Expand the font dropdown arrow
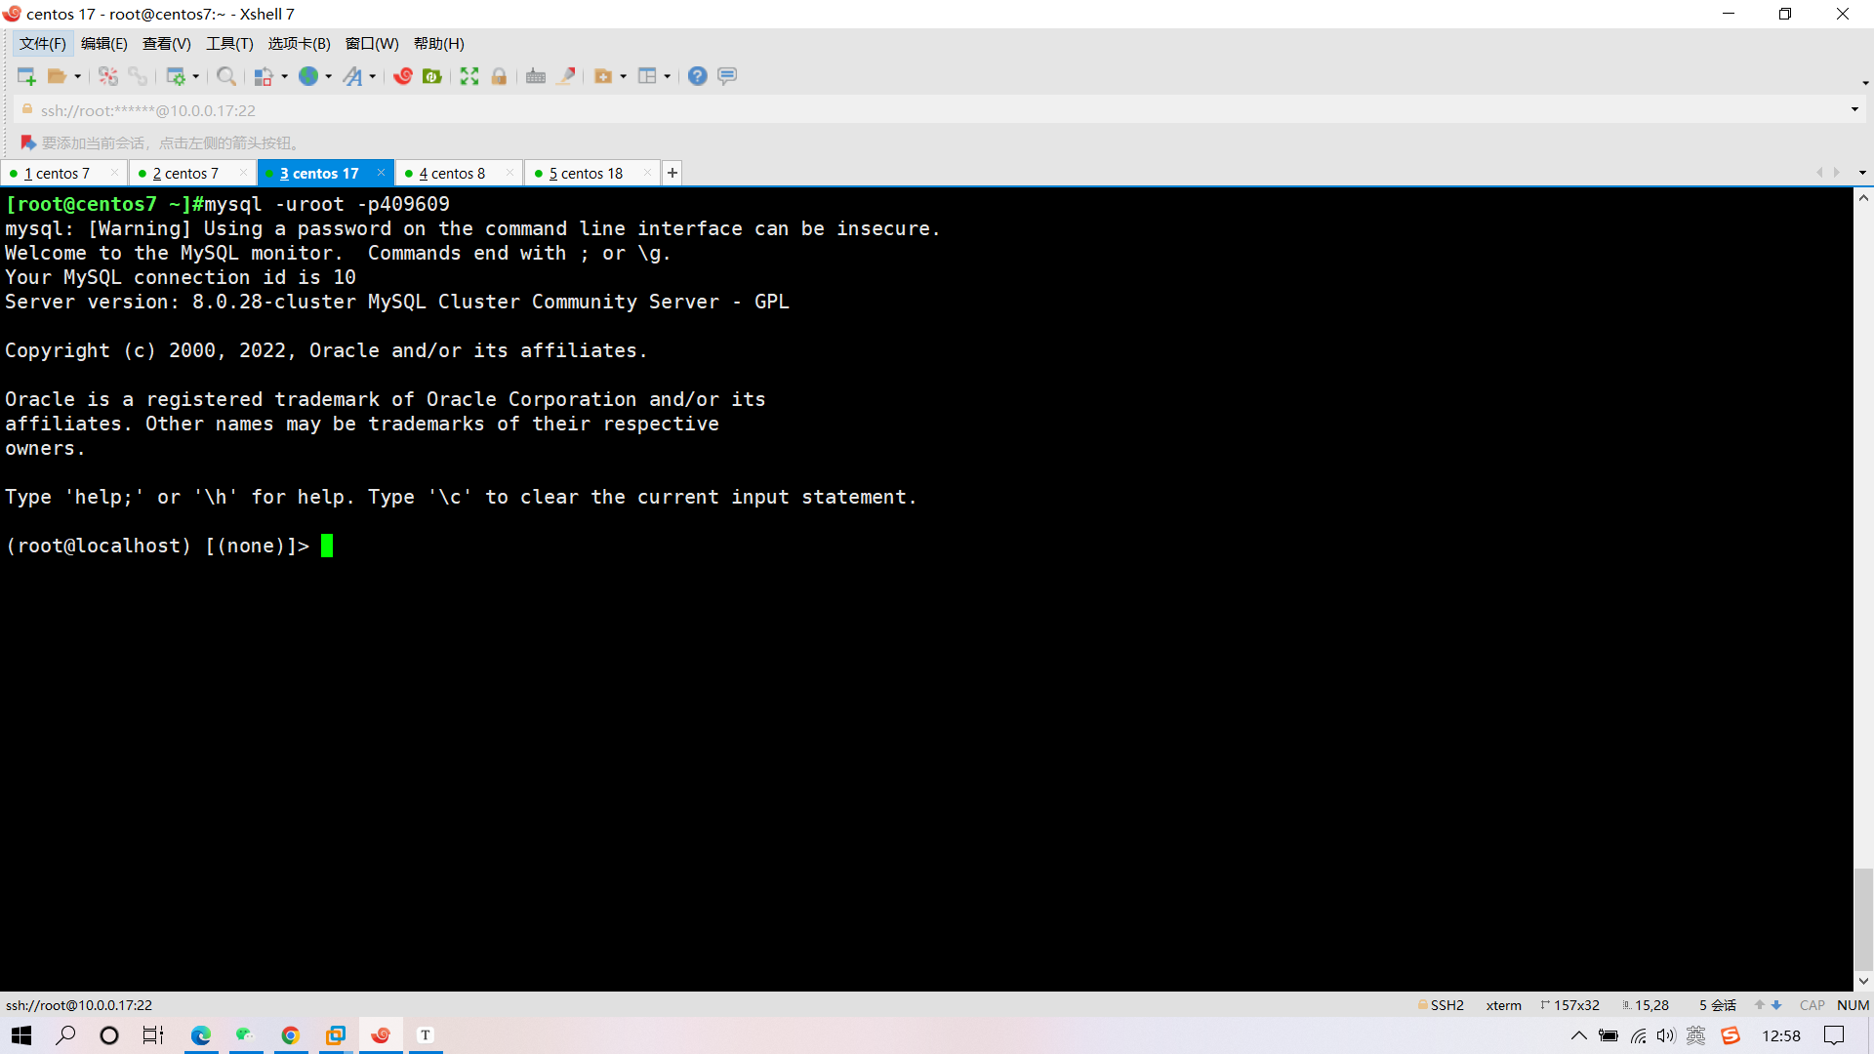This screenshot has height=1054, width=1874. tap(373, 76)
